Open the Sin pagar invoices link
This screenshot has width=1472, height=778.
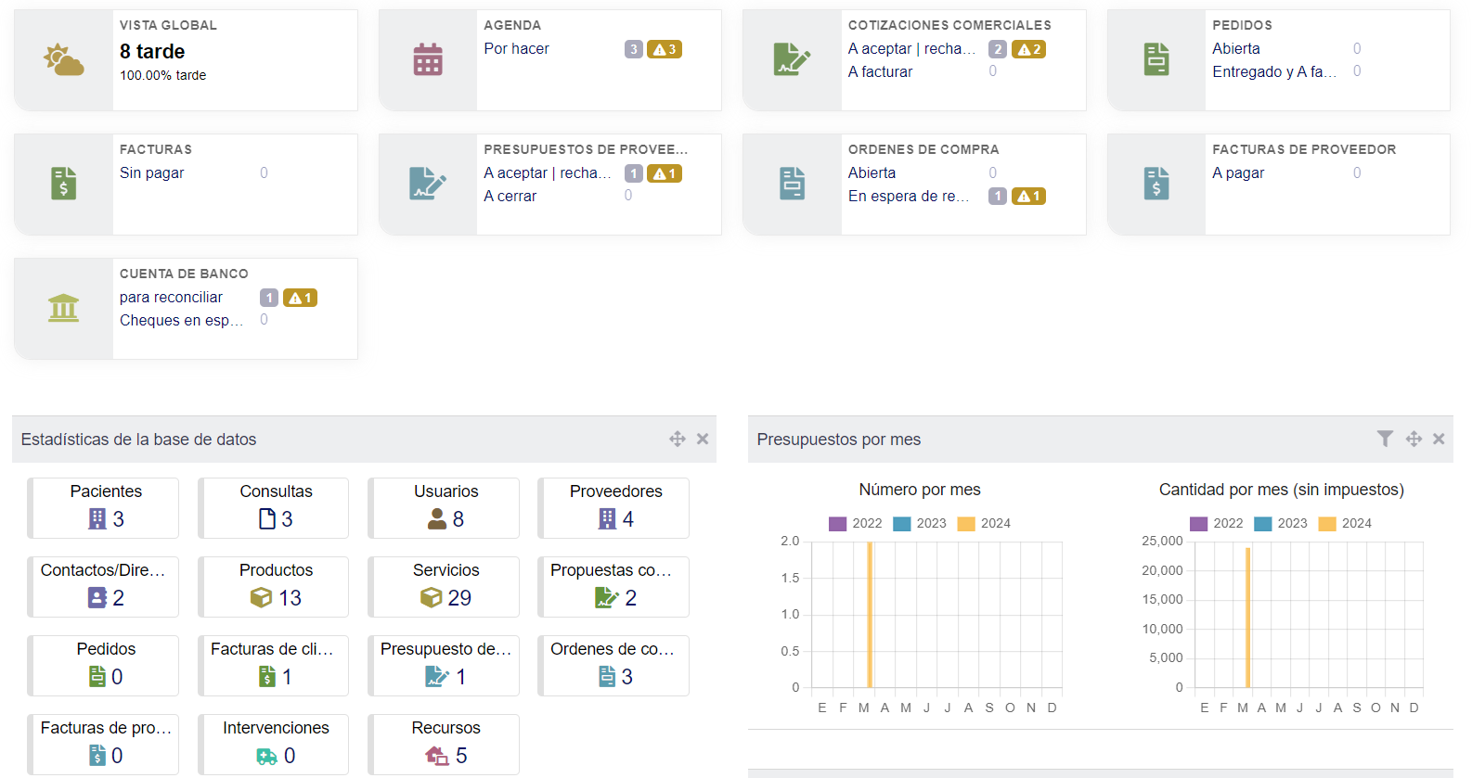pos(151,172)
